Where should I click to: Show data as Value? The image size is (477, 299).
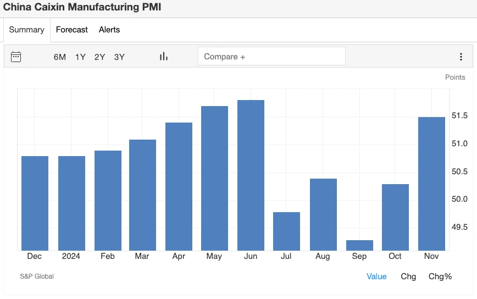point(376,276)
